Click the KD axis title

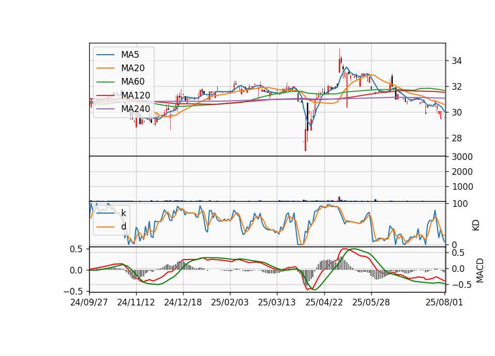(x=476, y=225)
